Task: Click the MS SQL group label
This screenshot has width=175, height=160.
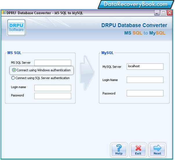Action: coord(14,53)
